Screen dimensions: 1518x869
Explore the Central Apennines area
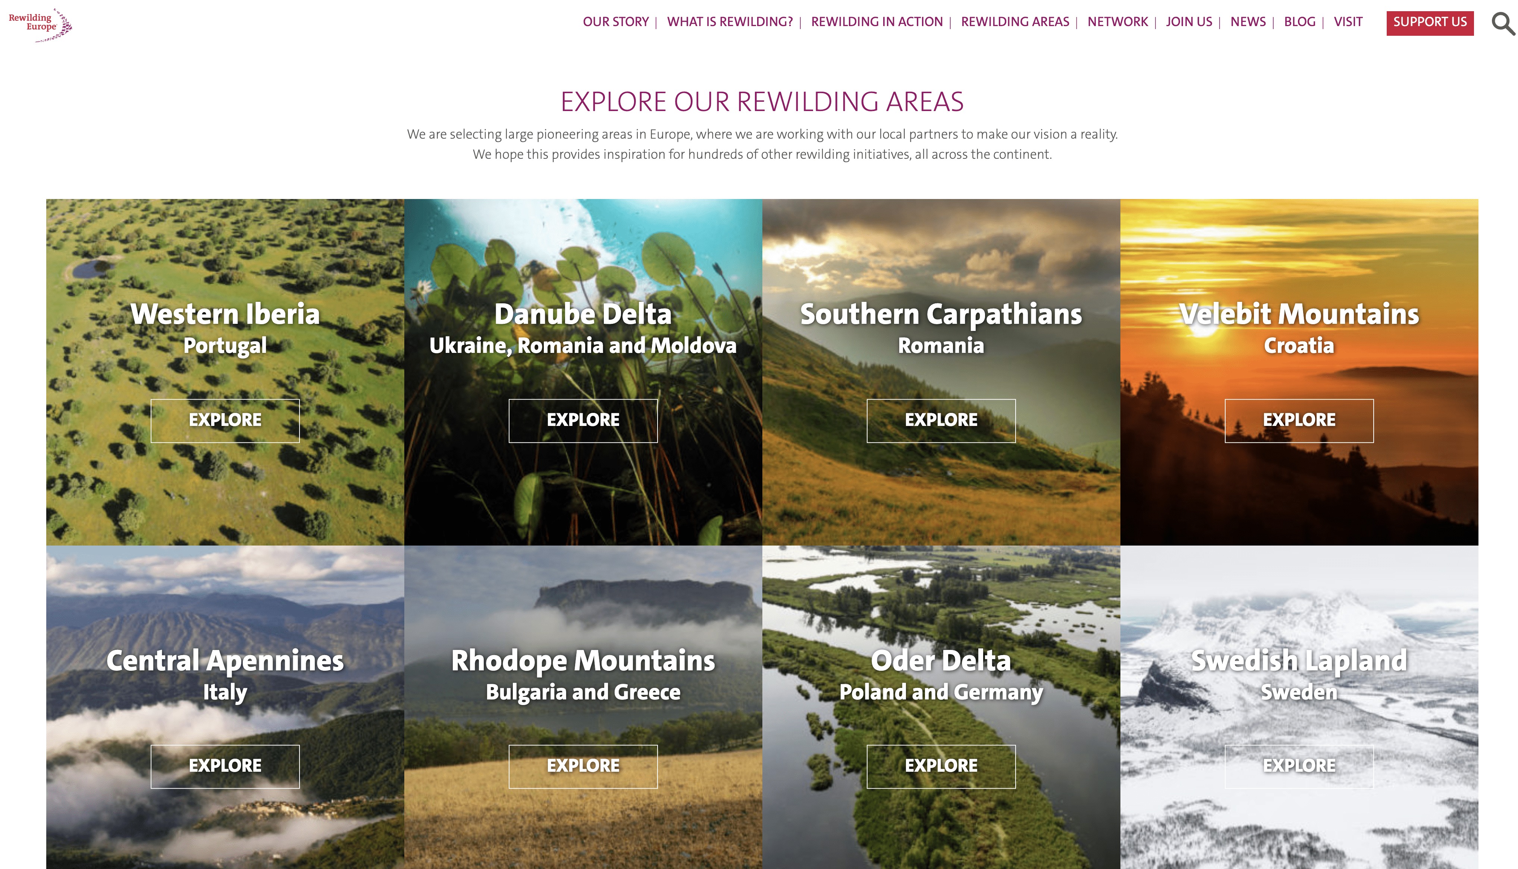225,767
